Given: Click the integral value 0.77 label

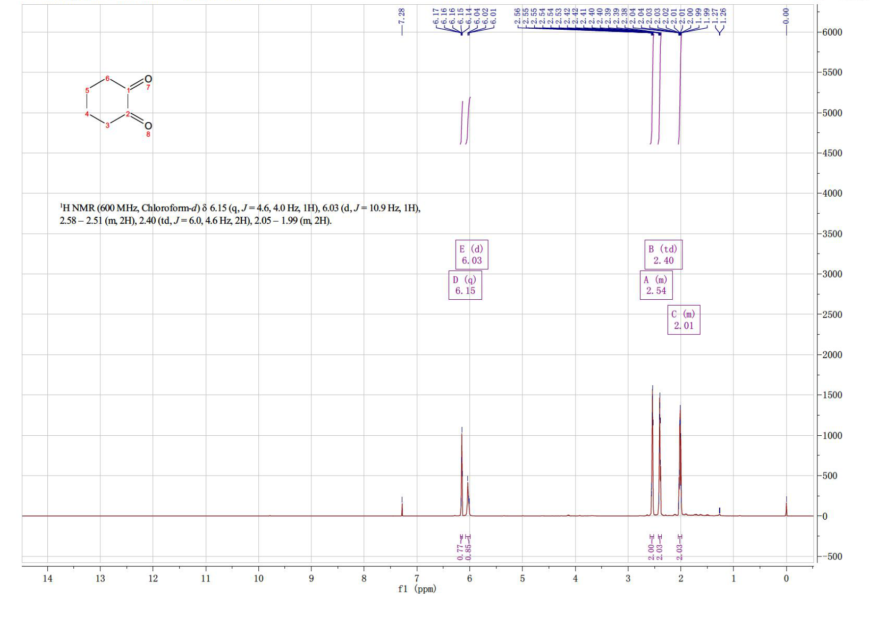Looking at the screenshot, I should [460, 551].
